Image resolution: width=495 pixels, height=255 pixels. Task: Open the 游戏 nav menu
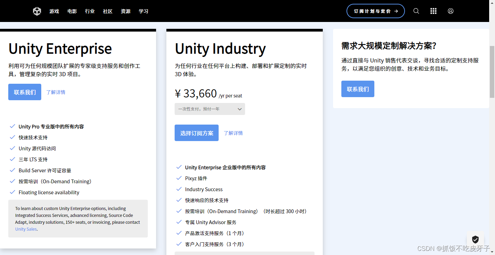54,11
